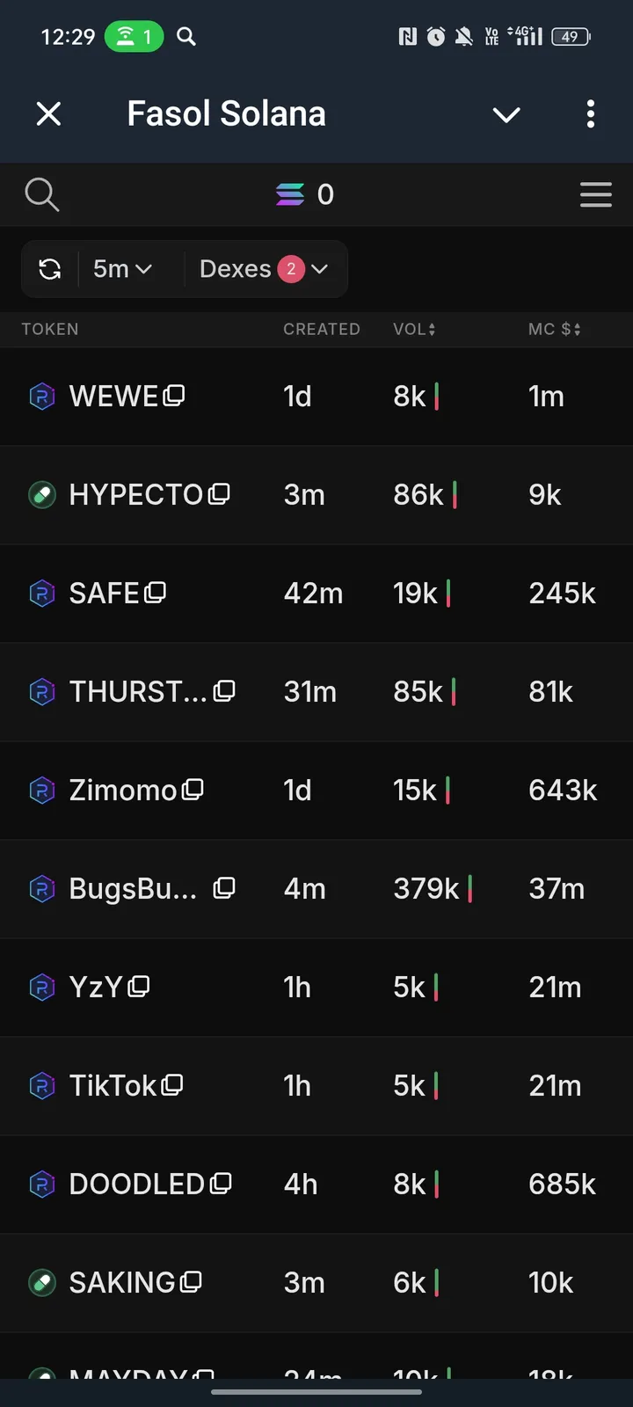This screenshot has width=633, height=1407.
Task: Sort tokens by MC $ column
Action: [x=554, y=329]
